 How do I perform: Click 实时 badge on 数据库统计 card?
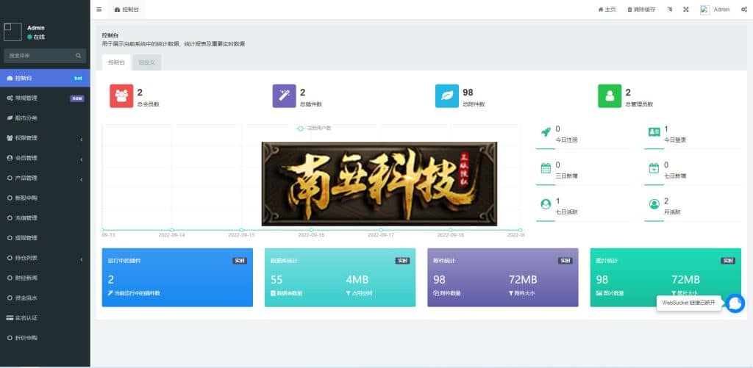[x=402, y=261]
